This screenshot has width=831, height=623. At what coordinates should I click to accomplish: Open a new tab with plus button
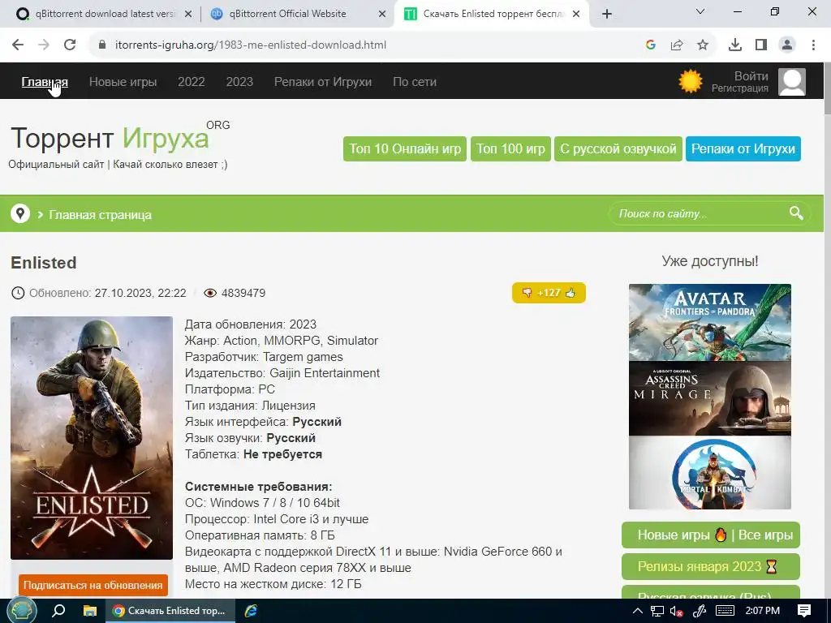point(607,15)
